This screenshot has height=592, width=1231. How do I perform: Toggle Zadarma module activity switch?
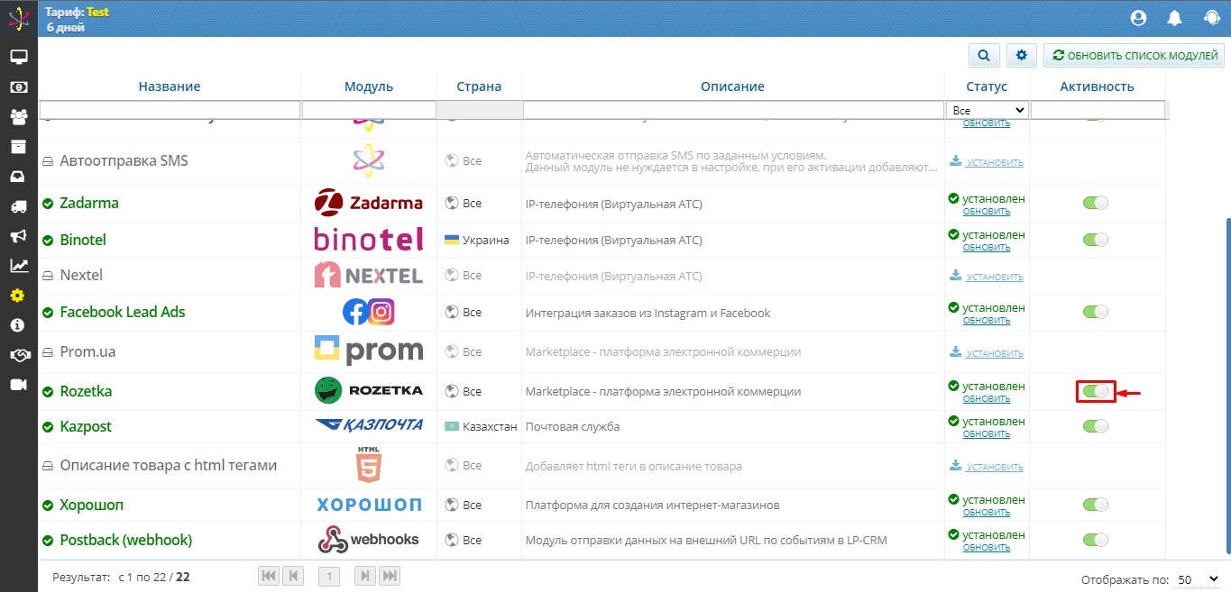click(1096, 203)
